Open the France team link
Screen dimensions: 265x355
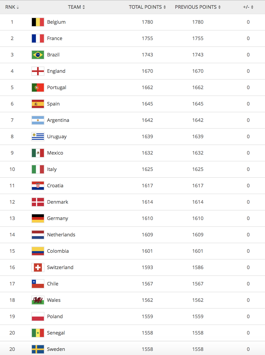pyautogui.click(x=55, y=38)
